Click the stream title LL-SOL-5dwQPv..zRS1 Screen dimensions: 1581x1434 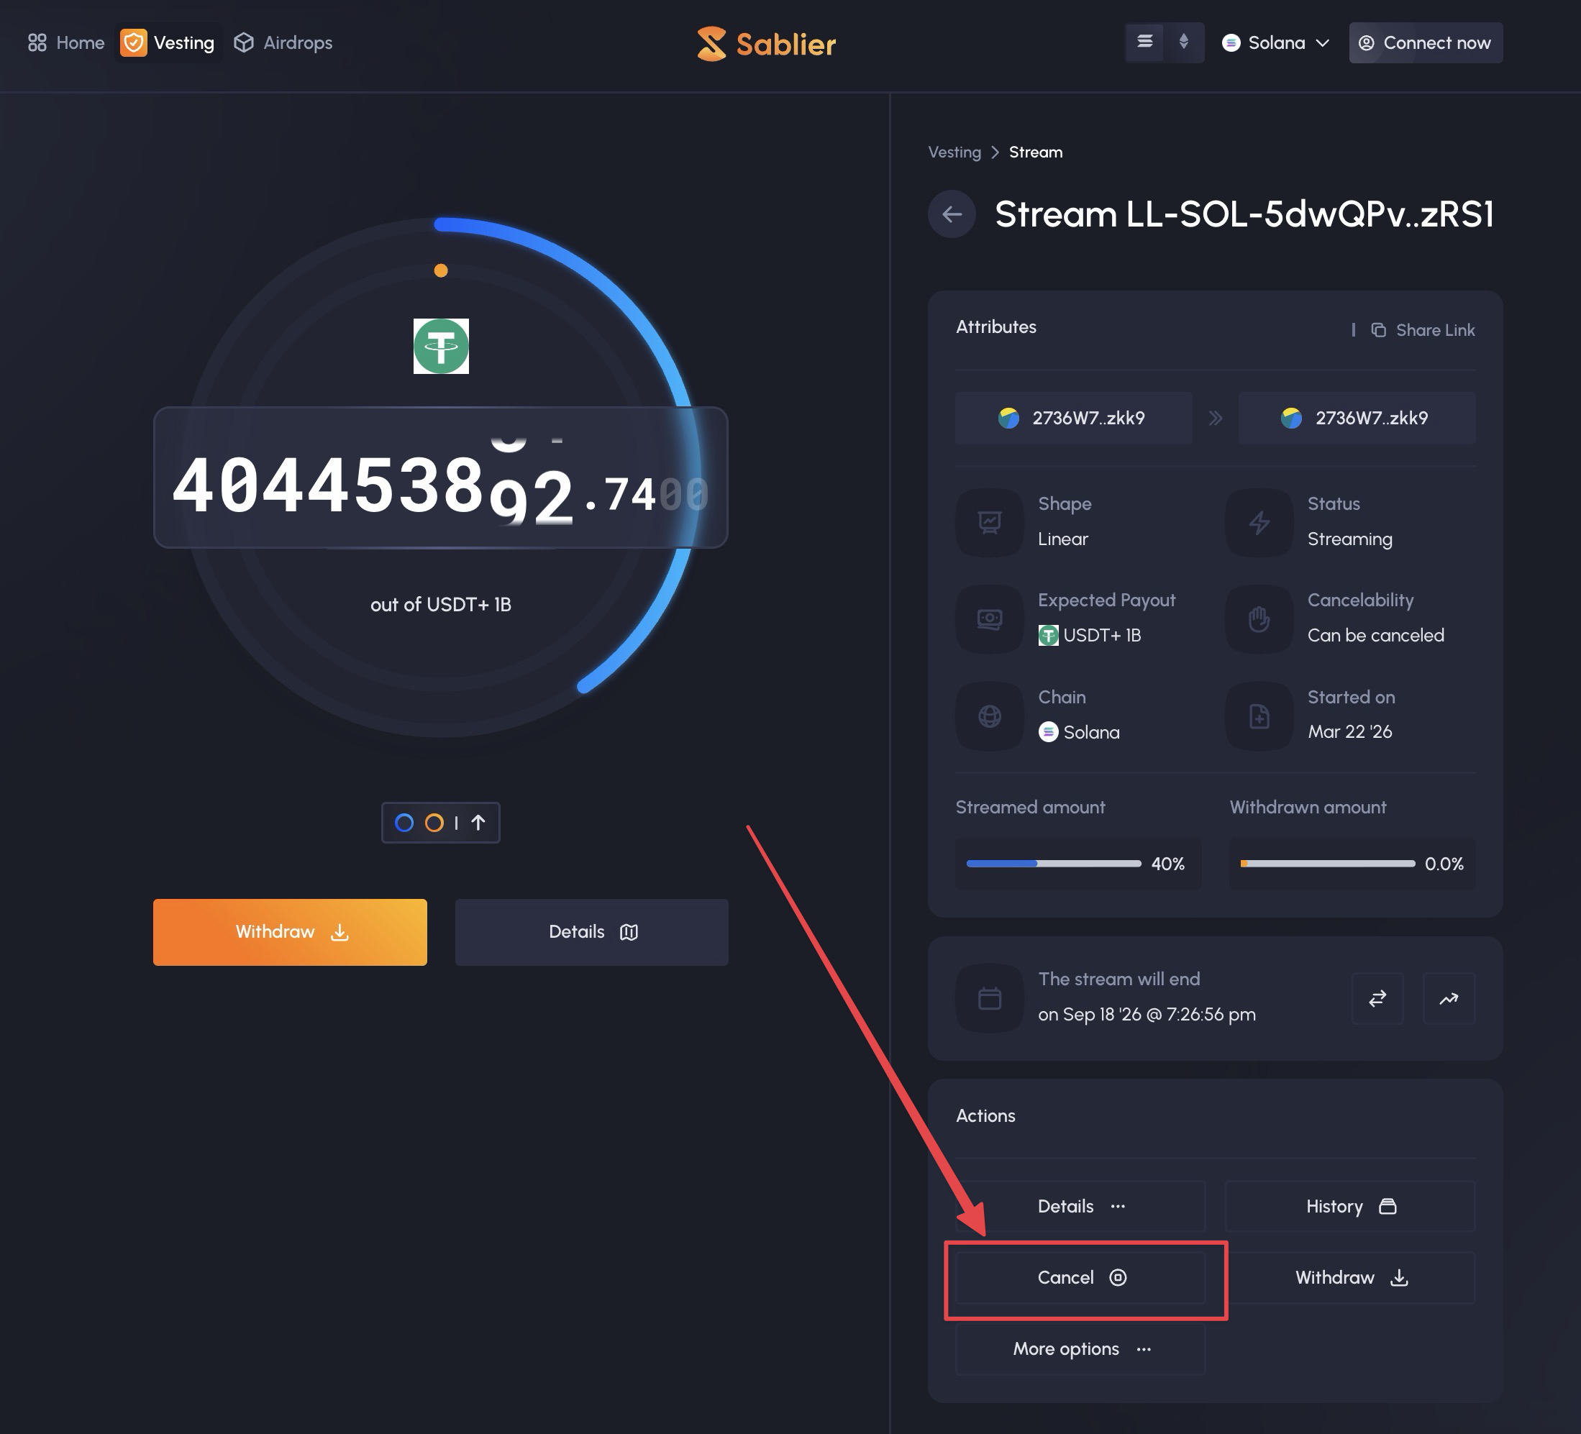[x=1244, y=214]
